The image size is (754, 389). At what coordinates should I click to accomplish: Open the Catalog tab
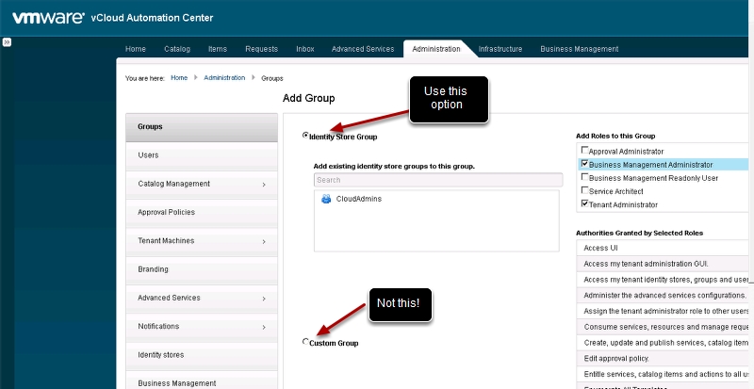coord(177,49)
